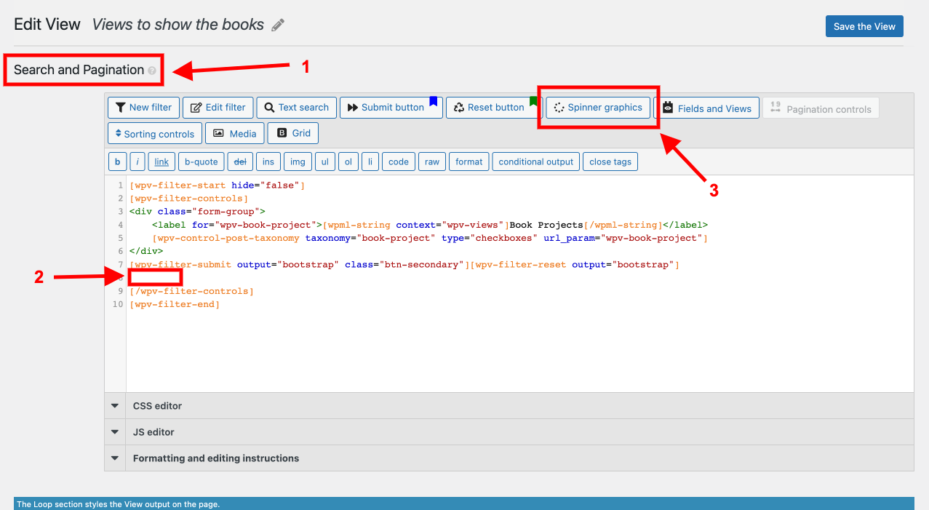Apply italic with the i quicktag

pos(138,162)
